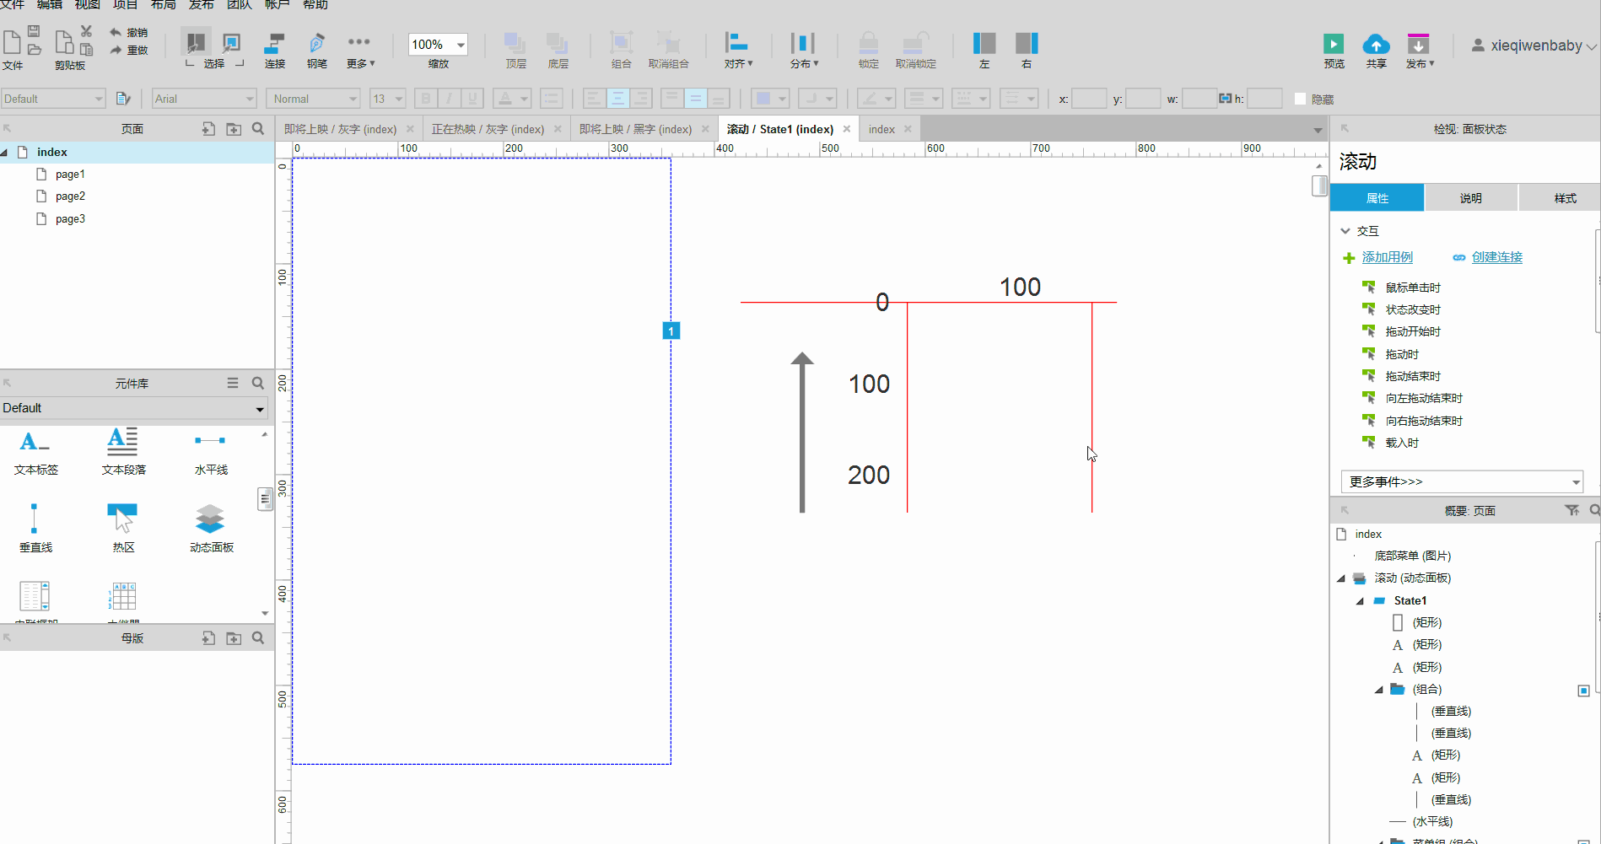The width and height of the screenshot is (1601, 844).
Task: Select the OnLoad (载入时) event
Action: 1402,443
